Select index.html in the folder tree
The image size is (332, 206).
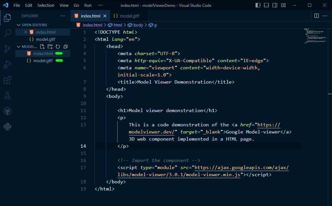pos(43,54)
